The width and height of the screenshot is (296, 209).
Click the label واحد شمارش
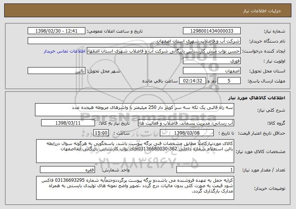click(116, 170)
